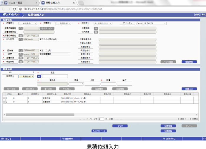Switch to the メニュー画面 browser tab

18,3
